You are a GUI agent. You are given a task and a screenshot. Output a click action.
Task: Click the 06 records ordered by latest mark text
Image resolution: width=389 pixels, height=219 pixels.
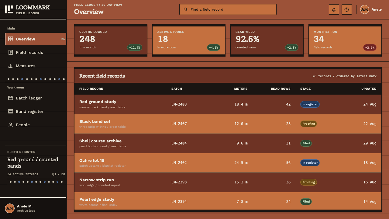tap(345, 76)
